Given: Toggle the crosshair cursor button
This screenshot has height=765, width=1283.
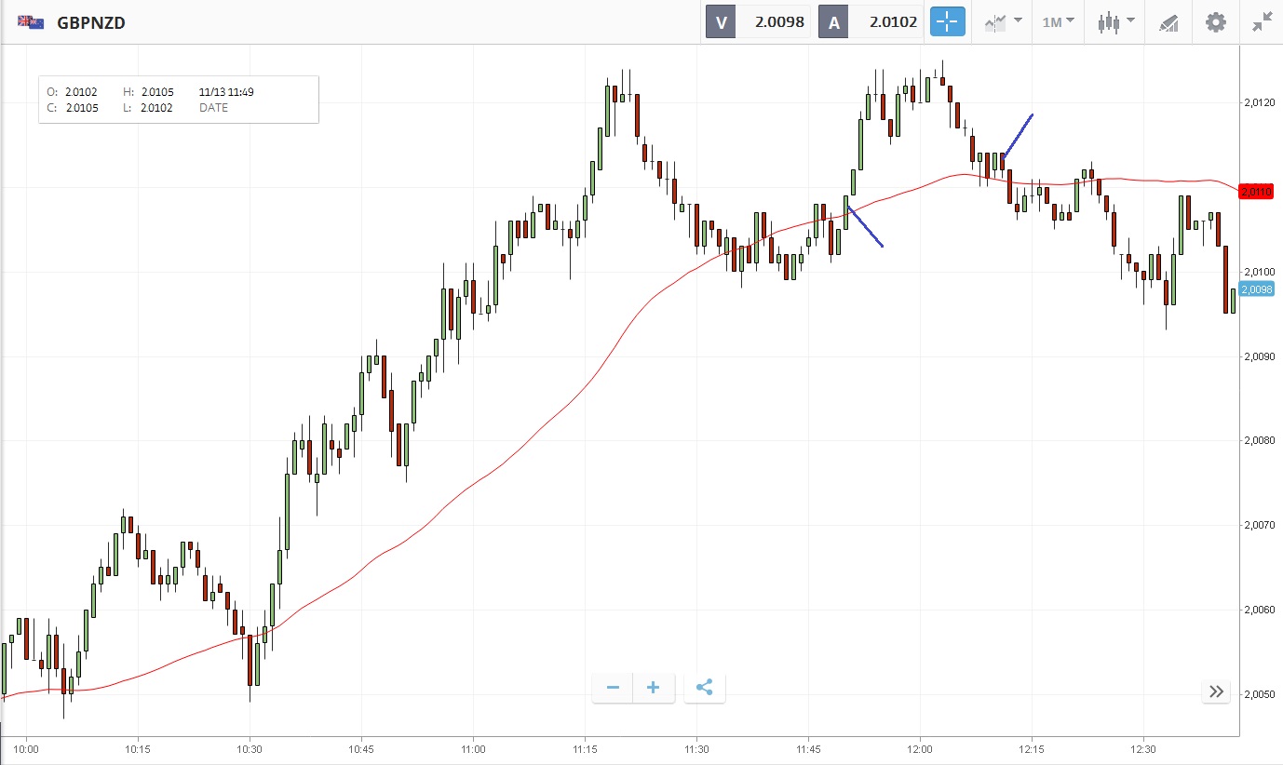Looking at the screenshot, I should point(947,22).
